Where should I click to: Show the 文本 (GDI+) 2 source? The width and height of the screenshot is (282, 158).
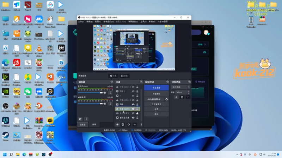133,100
